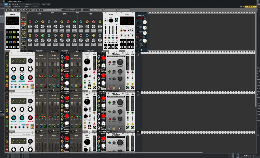Click the Copiar menu item
The height and width of the screenshot is (158, 260).
[x=26, y=6]
